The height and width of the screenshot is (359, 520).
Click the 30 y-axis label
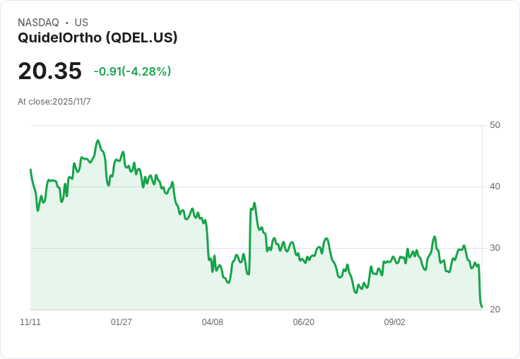[495, 248]
